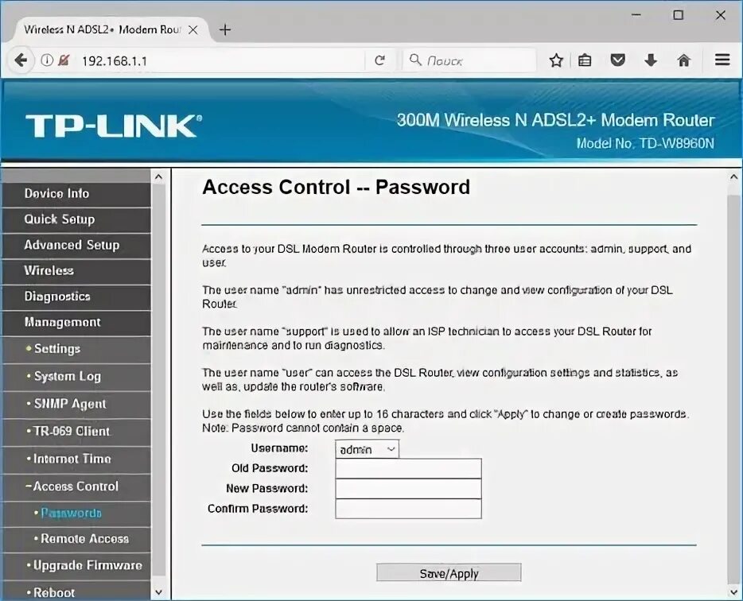Go back with the browser back arrow

pyautogui.click(x=21, y=60)
